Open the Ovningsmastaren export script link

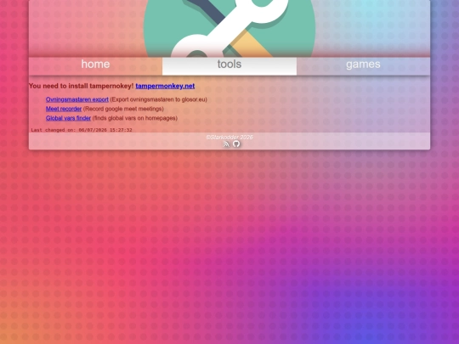click(x=77, y=99)
